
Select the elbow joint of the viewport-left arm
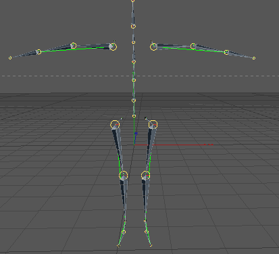[x=74, y=45]
